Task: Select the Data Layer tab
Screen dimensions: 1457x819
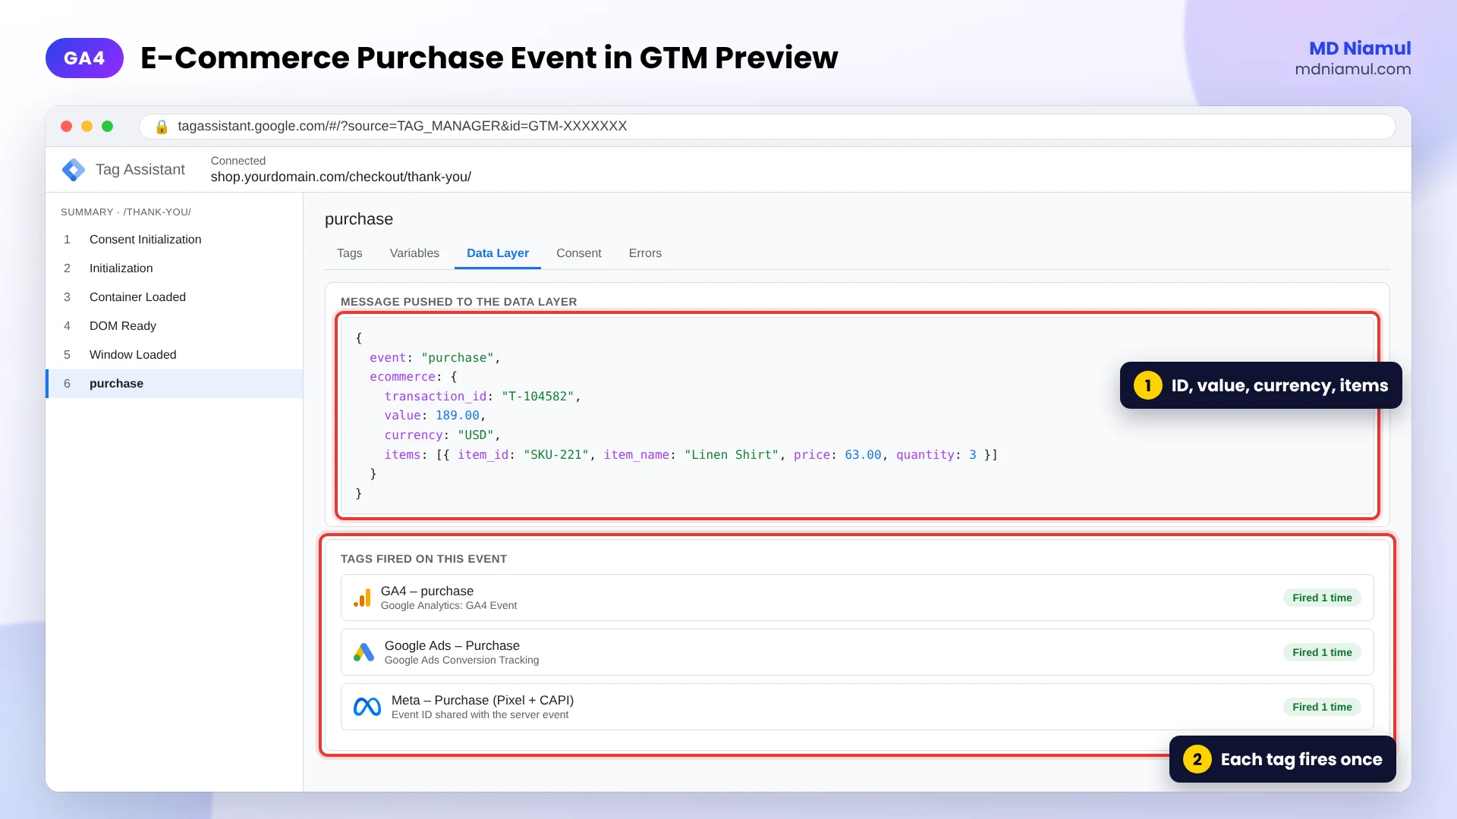Action: (x=498, y=253)
